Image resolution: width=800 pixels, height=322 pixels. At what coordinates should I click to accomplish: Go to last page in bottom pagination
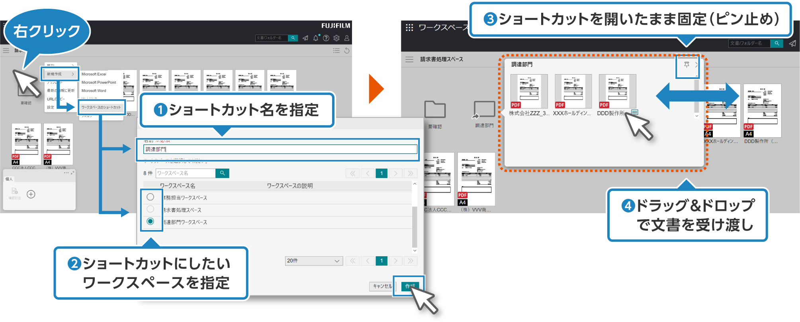(410, 261)
